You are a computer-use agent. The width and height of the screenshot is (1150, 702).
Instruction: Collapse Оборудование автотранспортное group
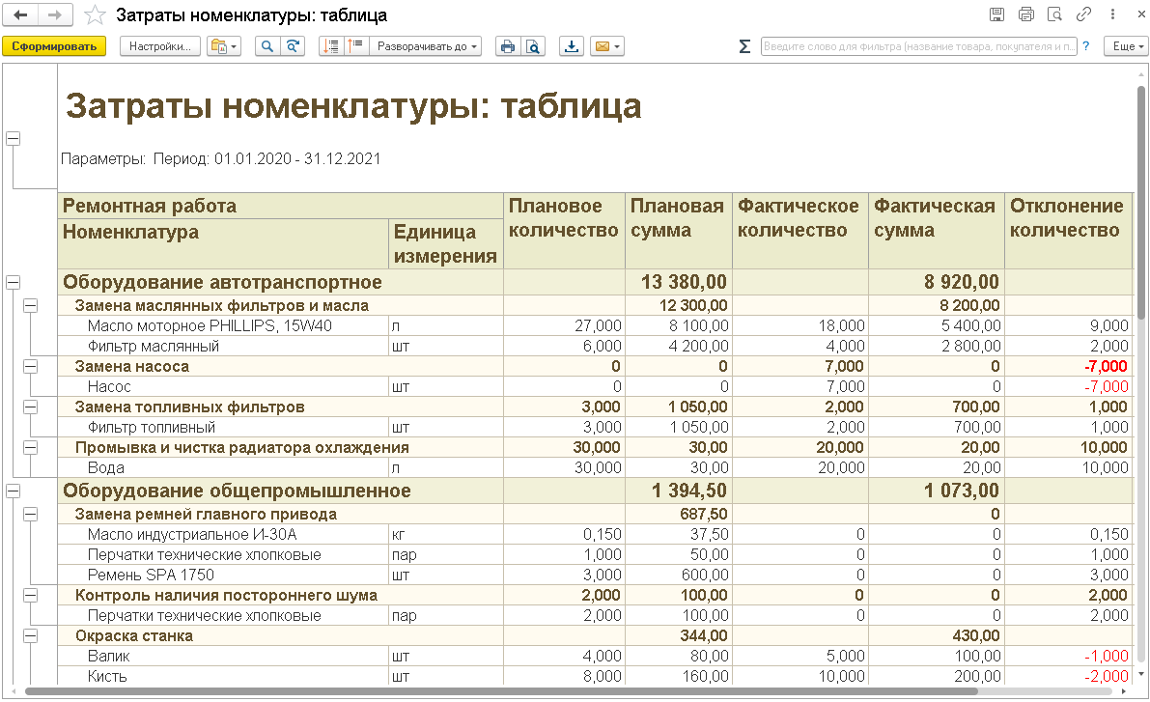coord(14,282)
